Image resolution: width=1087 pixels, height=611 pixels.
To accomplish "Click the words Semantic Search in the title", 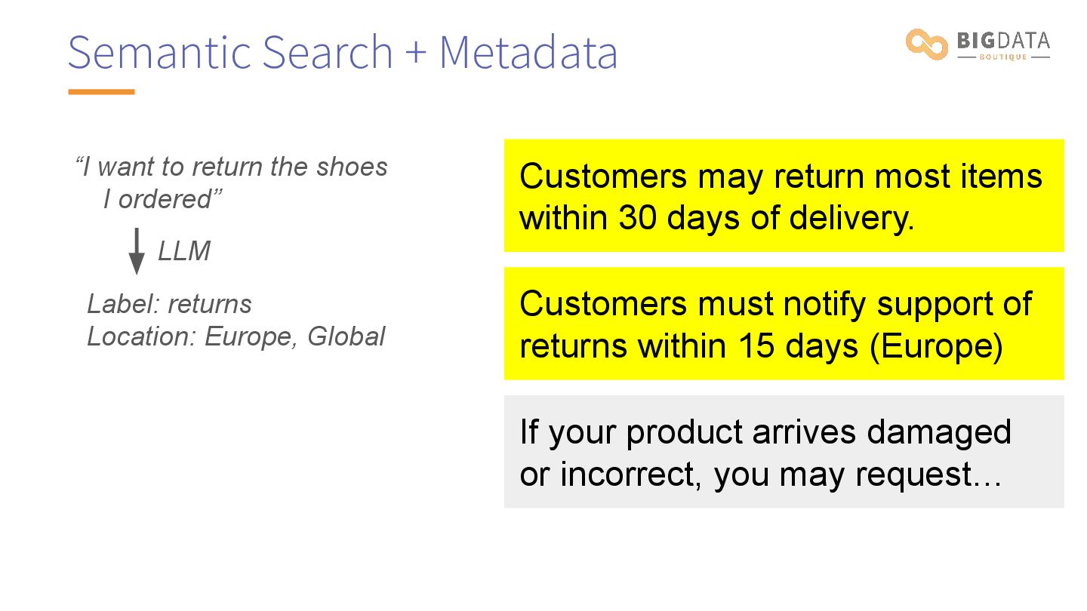I will point(230,53).
